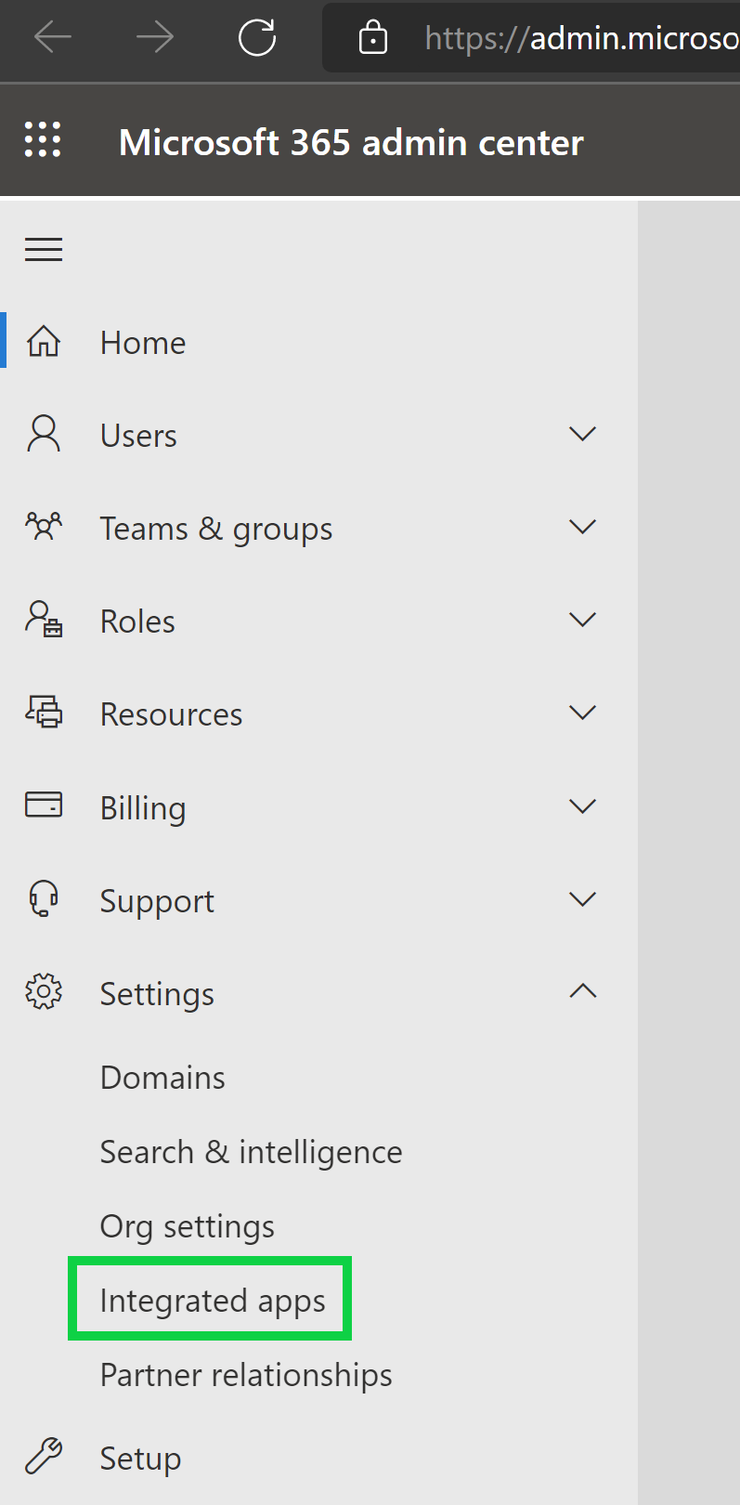Image resolution: width=740 pixels, height=1505 pixels.
Task: Click the Teams & groups people icon
Action: pos(44,527)
